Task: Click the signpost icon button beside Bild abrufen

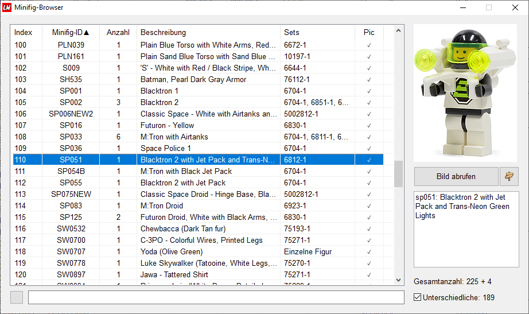Action: point(509,176)
